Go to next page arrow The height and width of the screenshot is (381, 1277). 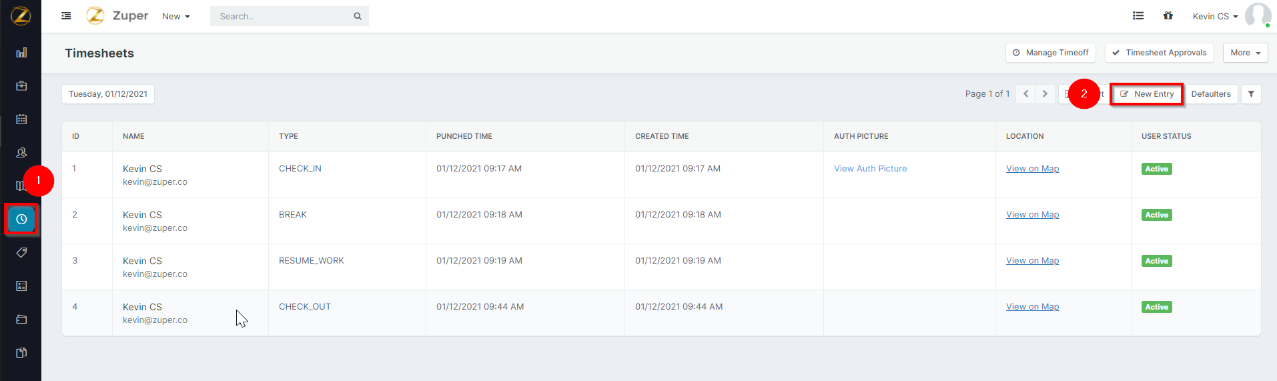click(1045, 94)
